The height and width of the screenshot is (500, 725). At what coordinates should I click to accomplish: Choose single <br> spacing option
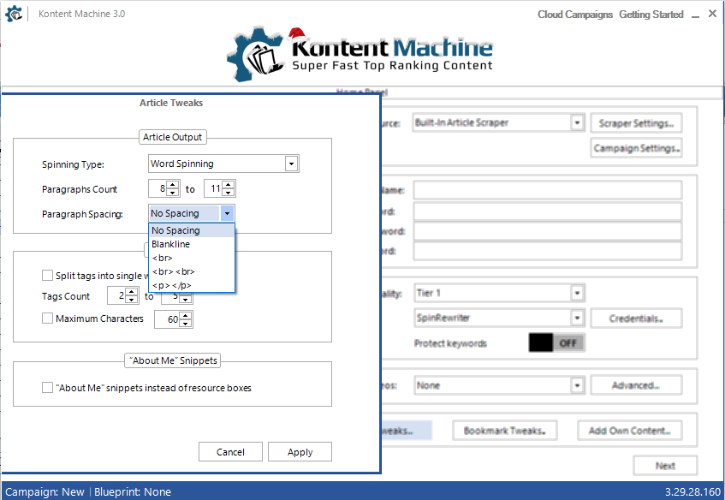[x=192, y=258]
